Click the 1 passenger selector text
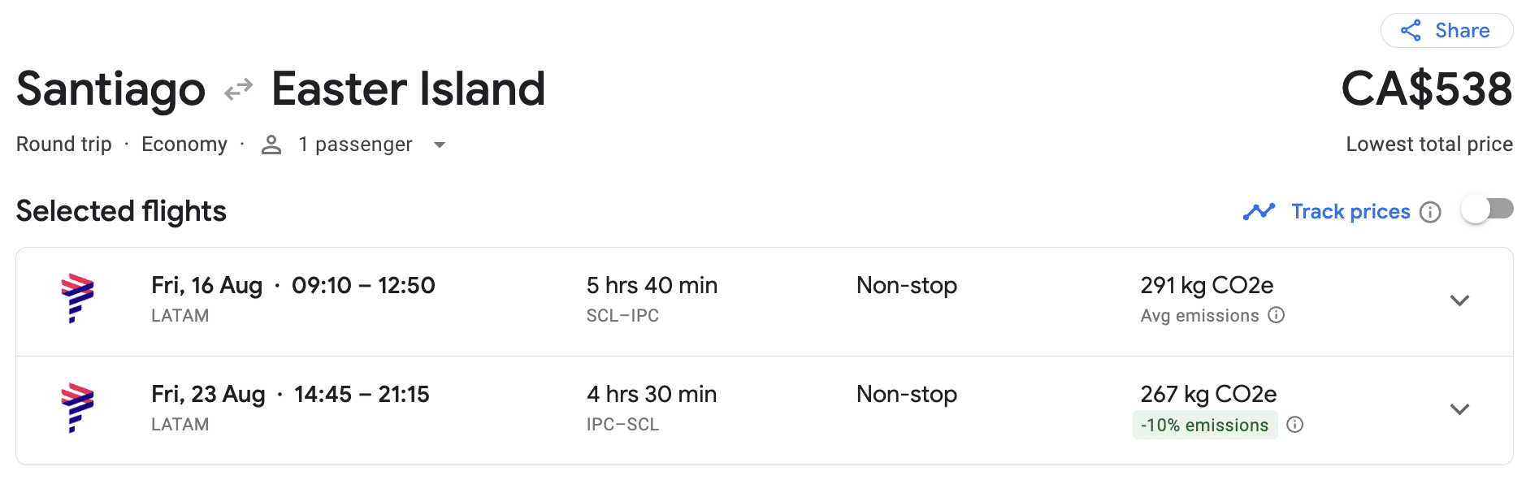1539x484 pixels. (x=355, y=145)
